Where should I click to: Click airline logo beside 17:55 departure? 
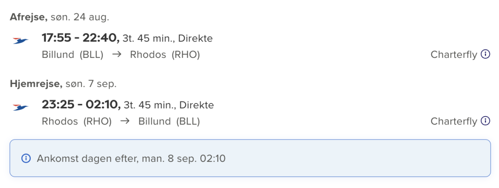20,41
